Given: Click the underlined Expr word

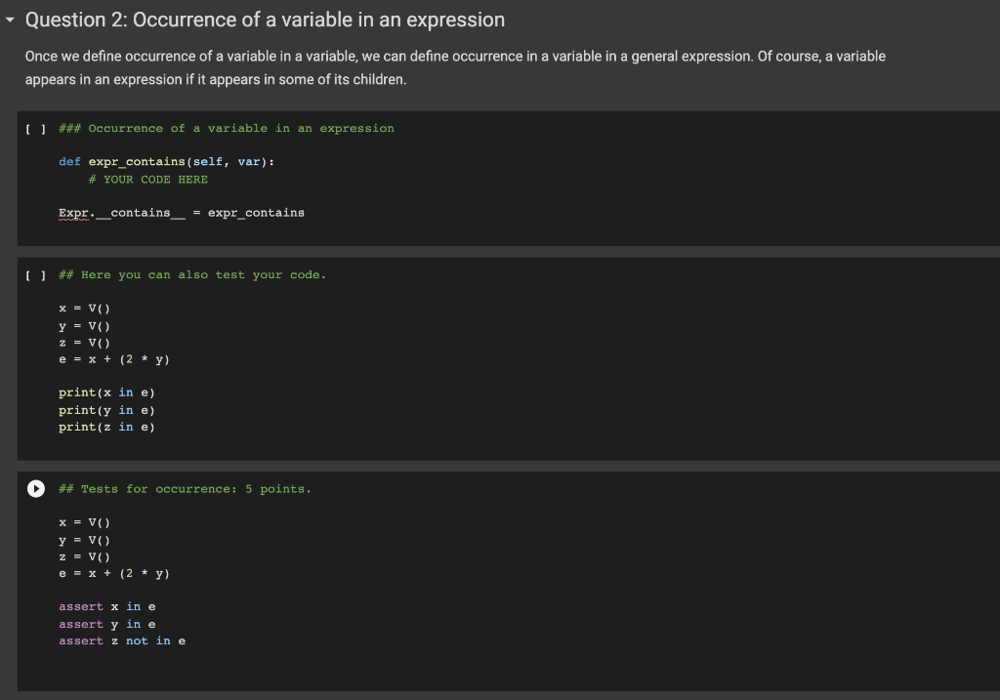Looking at the screenshot, I should pyautogui.click(x=73, y=212).
